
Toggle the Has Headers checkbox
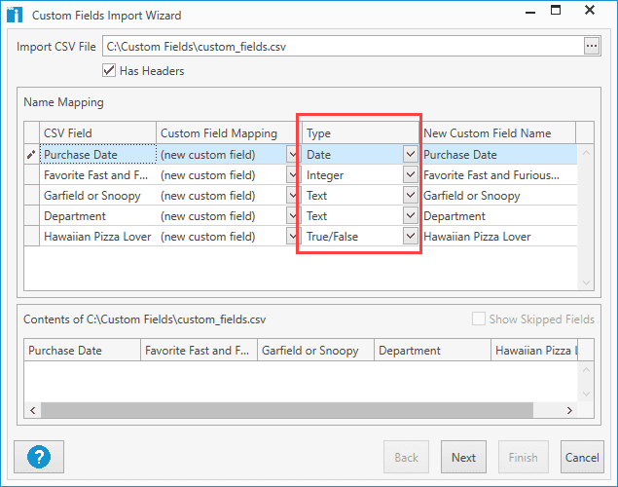(x=109, y=70)
